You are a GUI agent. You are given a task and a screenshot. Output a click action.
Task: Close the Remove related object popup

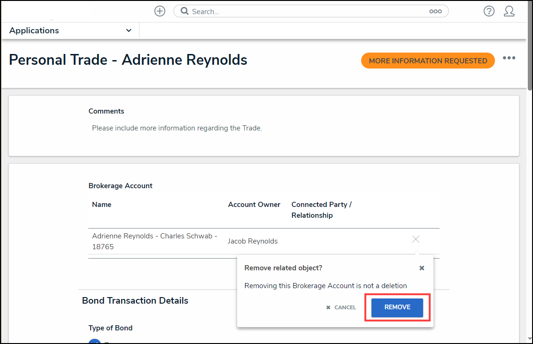[422, 268]
